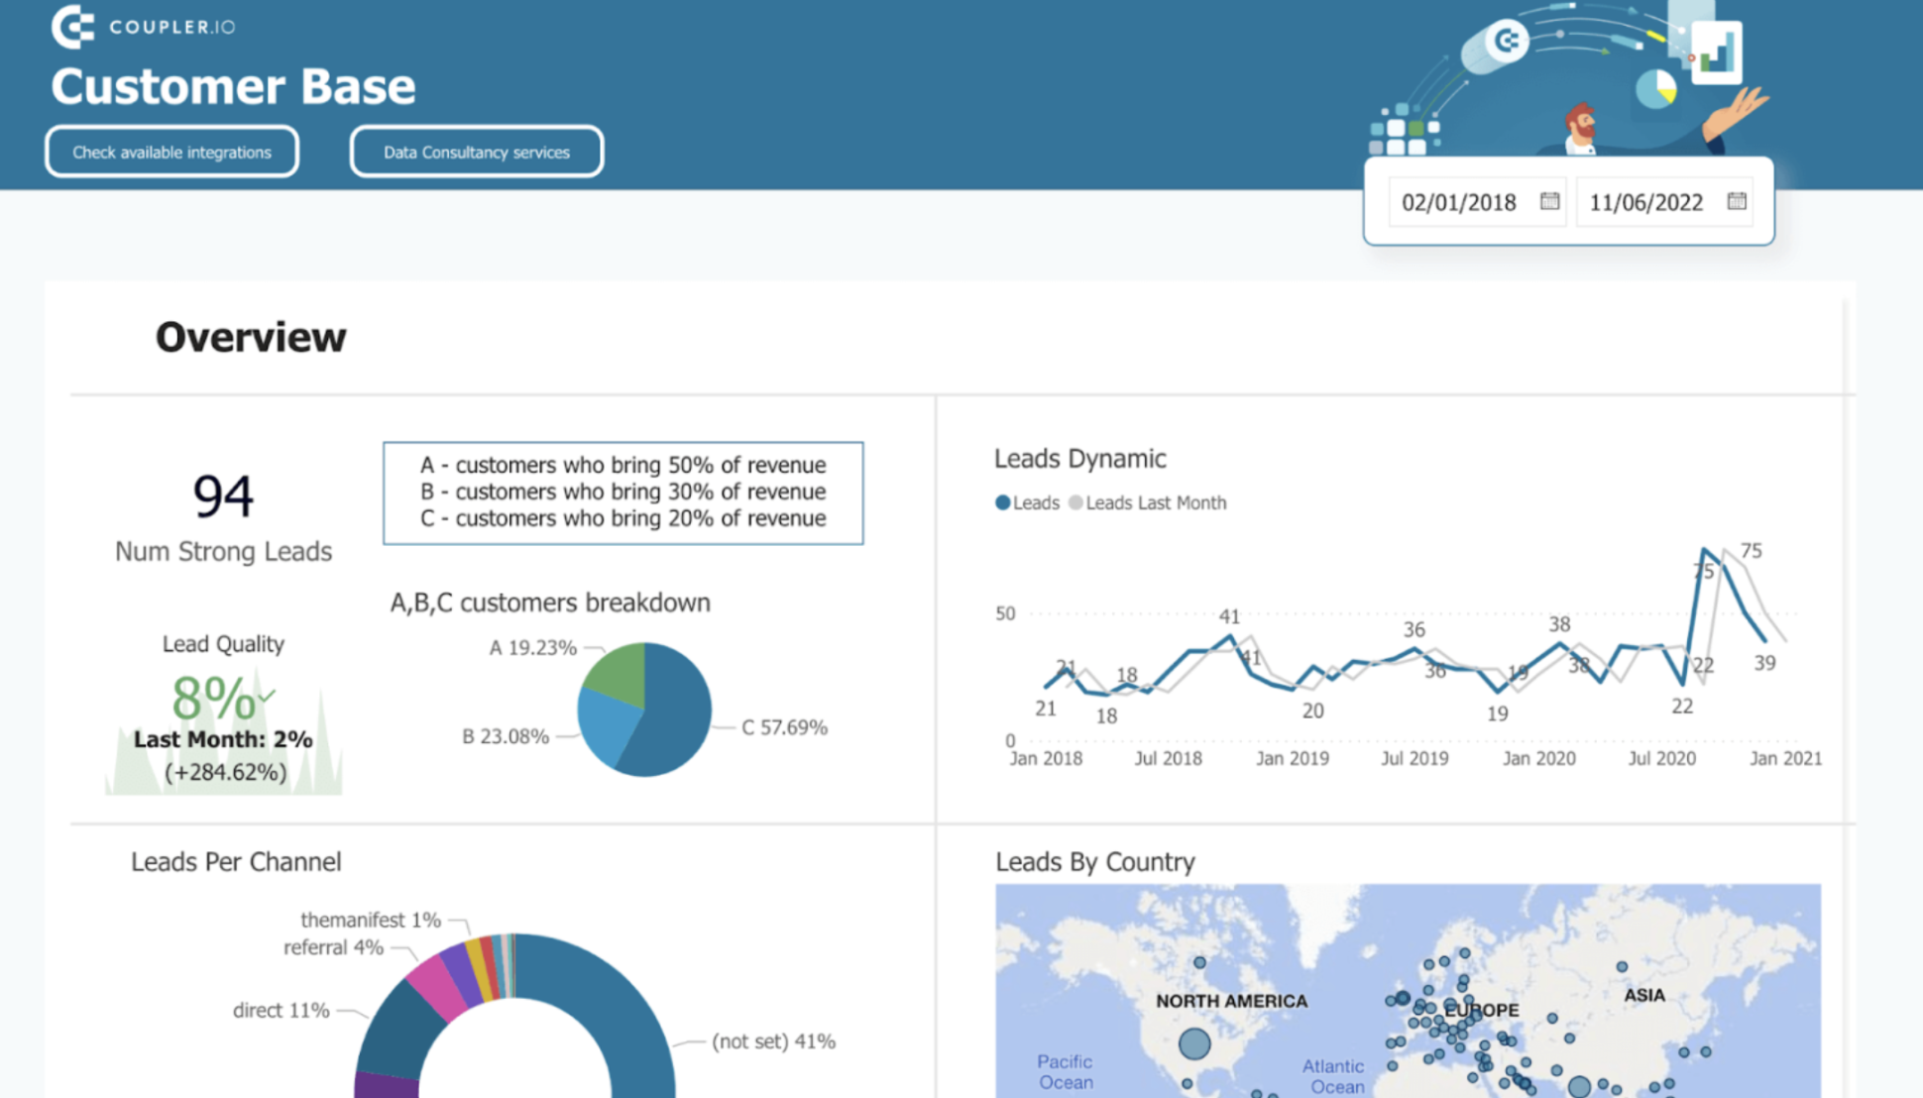The height and width of the screenshot is (1098, 1923).
Task: Click the Coupler.io logo in the header
Action: click(142, 25)
